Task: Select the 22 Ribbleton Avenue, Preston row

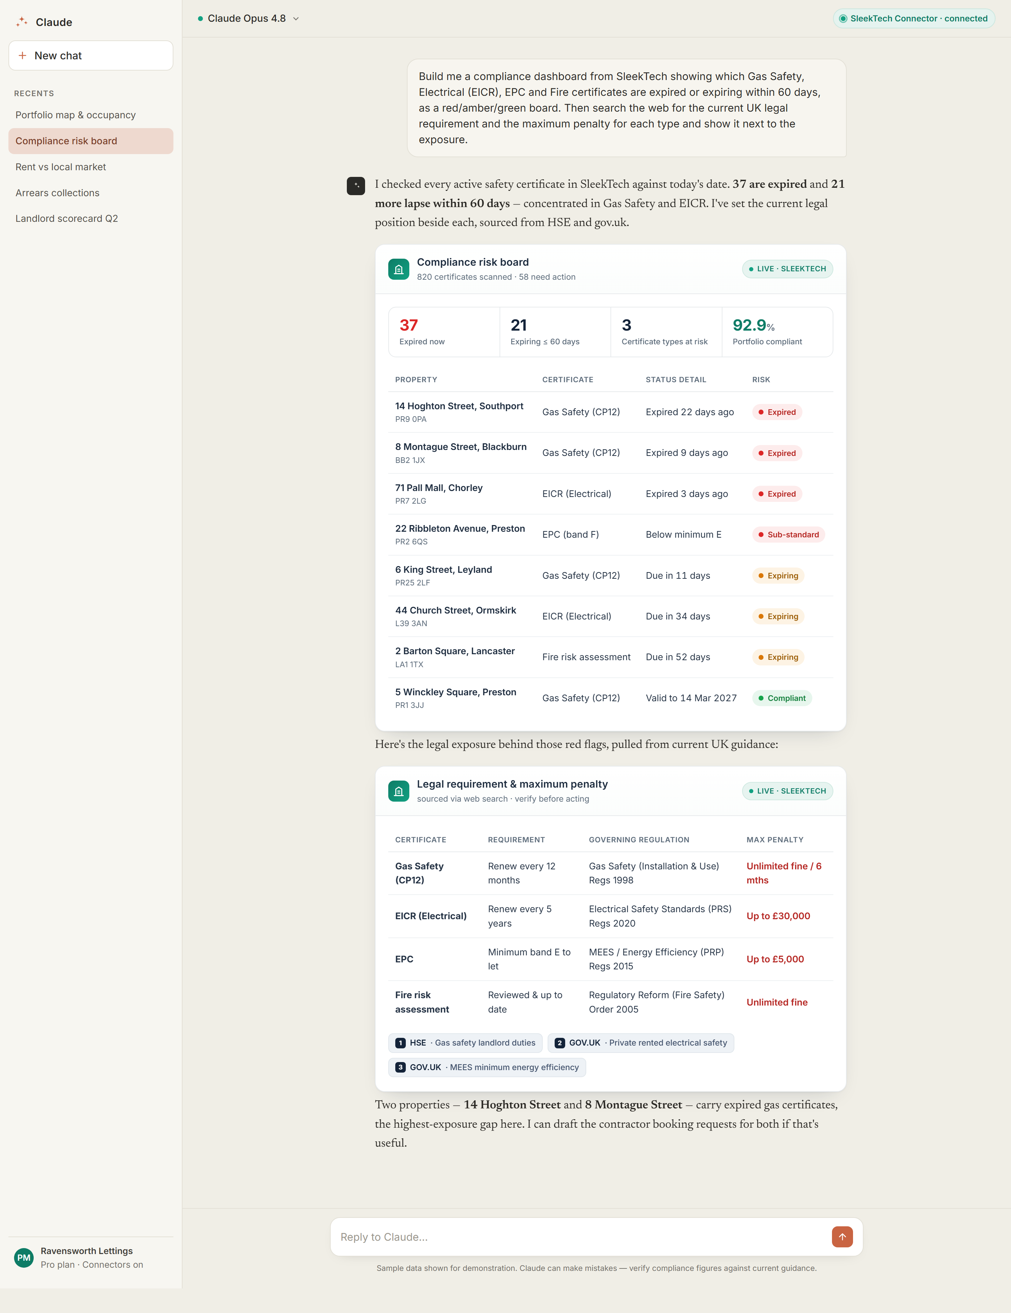Action: 610,535
